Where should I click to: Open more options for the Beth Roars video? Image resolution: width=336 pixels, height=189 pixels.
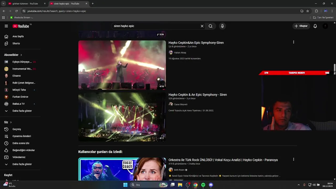(x=293, y=159)
